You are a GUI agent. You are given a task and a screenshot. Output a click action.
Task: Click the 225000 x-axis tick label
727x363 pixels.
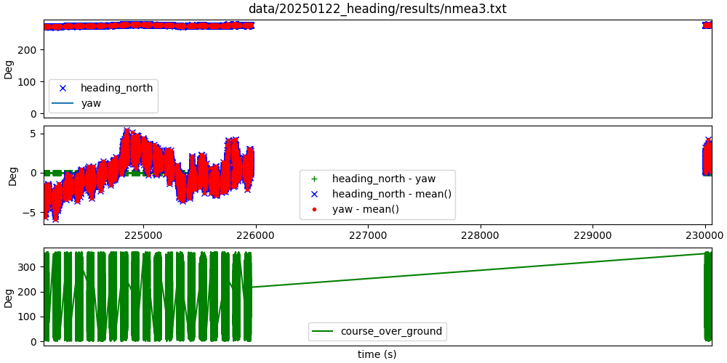coord(143,236)
